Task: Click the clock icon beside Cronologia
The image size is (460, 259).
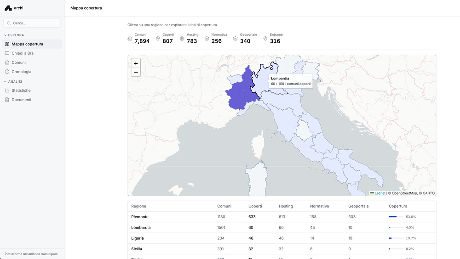Action: click(x=7, y=72)
